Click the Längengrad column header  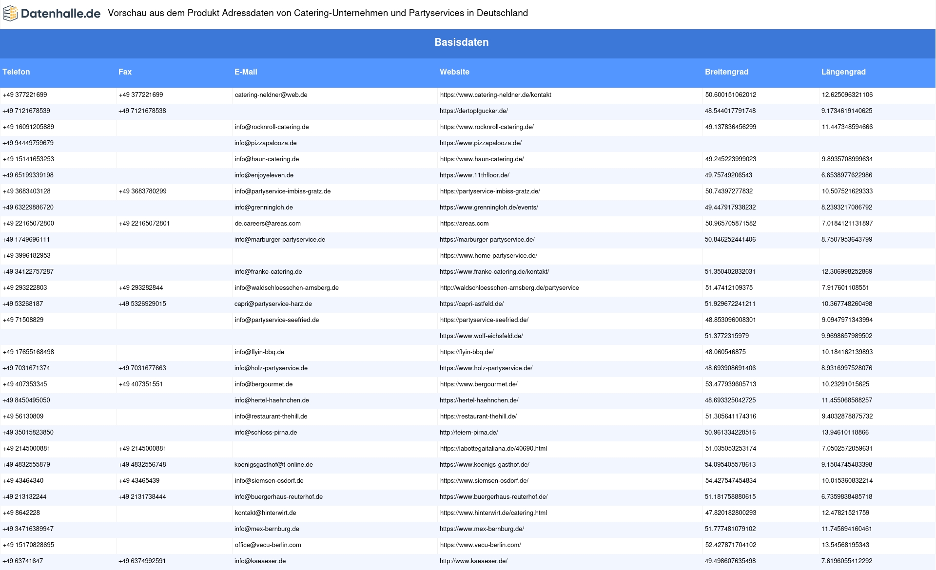click(843, 72)
